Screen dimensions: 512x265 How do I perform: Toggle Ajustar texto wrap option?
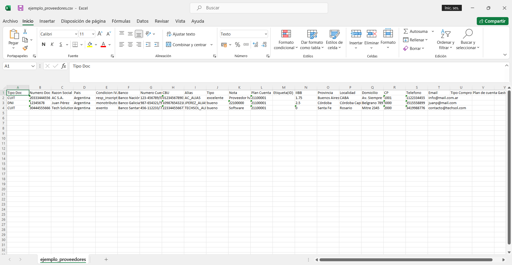coord(181,34)
